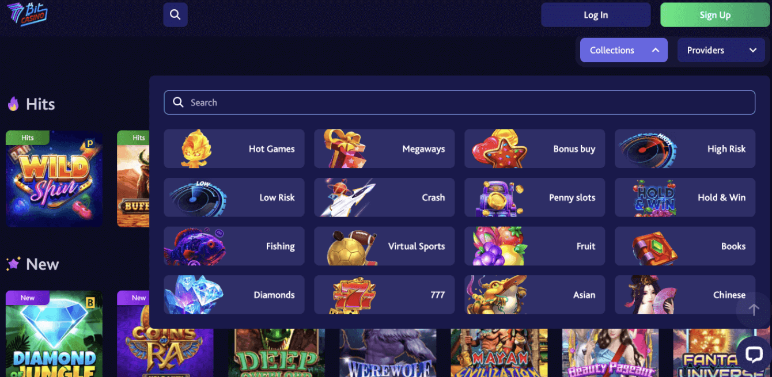Click the 7Bit Casino logo

pyautogui.click(x=27, y=14)
